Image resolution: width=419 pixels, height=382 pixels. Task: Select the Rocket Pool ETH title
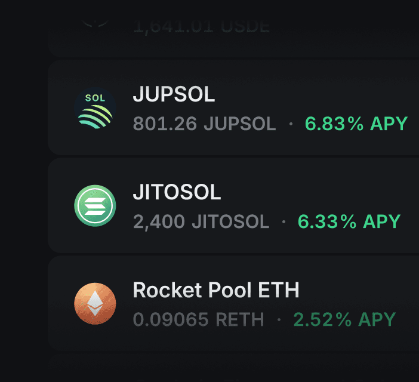(x=215, y=290)
